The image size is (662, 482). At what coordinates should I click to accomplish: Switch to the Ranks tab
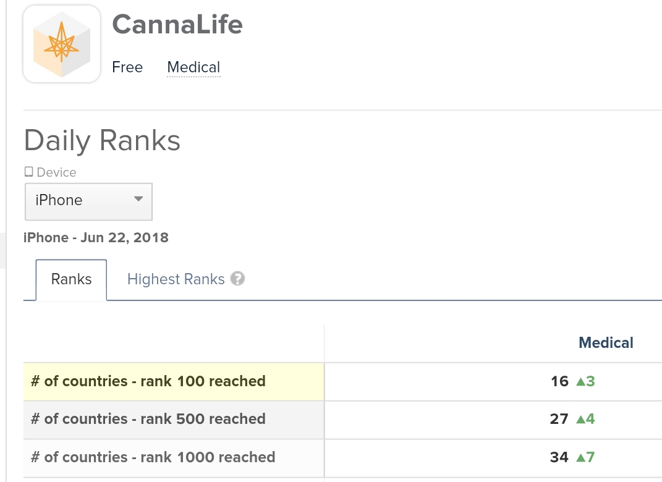(72, 279)
